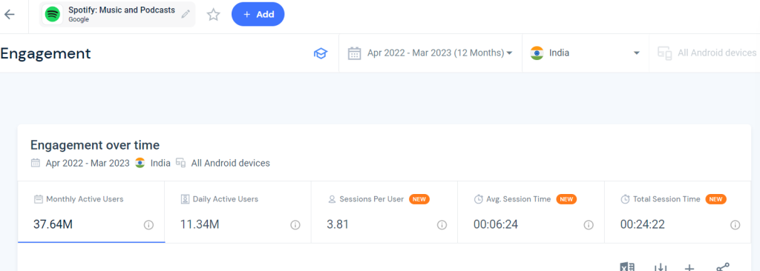Show info for Daily Active Users
This screenshot has height=271, width=760.
pos(295,225)
